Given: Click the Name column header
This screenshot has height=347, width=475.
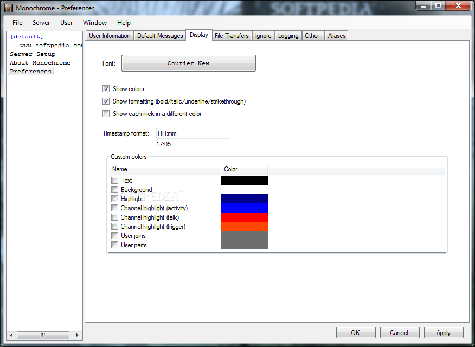Looking at the screenshot, I should click(165, 169).
